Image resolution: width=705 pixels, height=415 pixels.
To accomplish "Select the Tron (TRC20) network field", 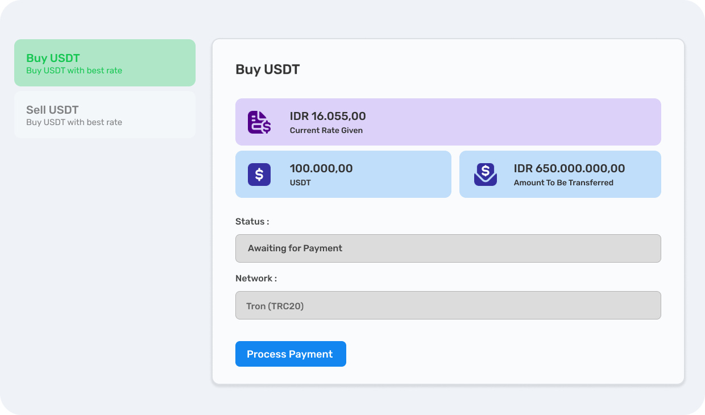I will [448, 305].
